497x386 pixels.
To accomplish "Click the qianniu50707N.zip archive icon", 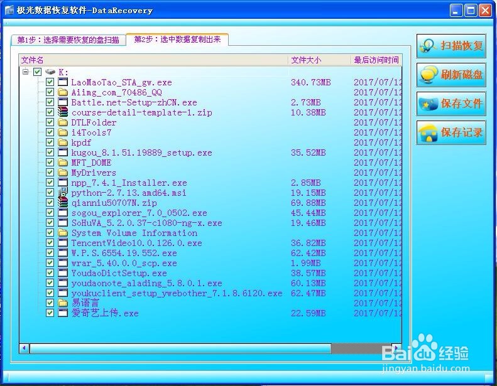I will point(63,202).
